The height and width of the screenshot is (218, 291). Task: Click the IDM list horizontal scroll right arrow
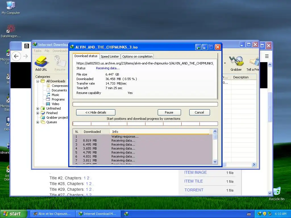coord(254,164)
